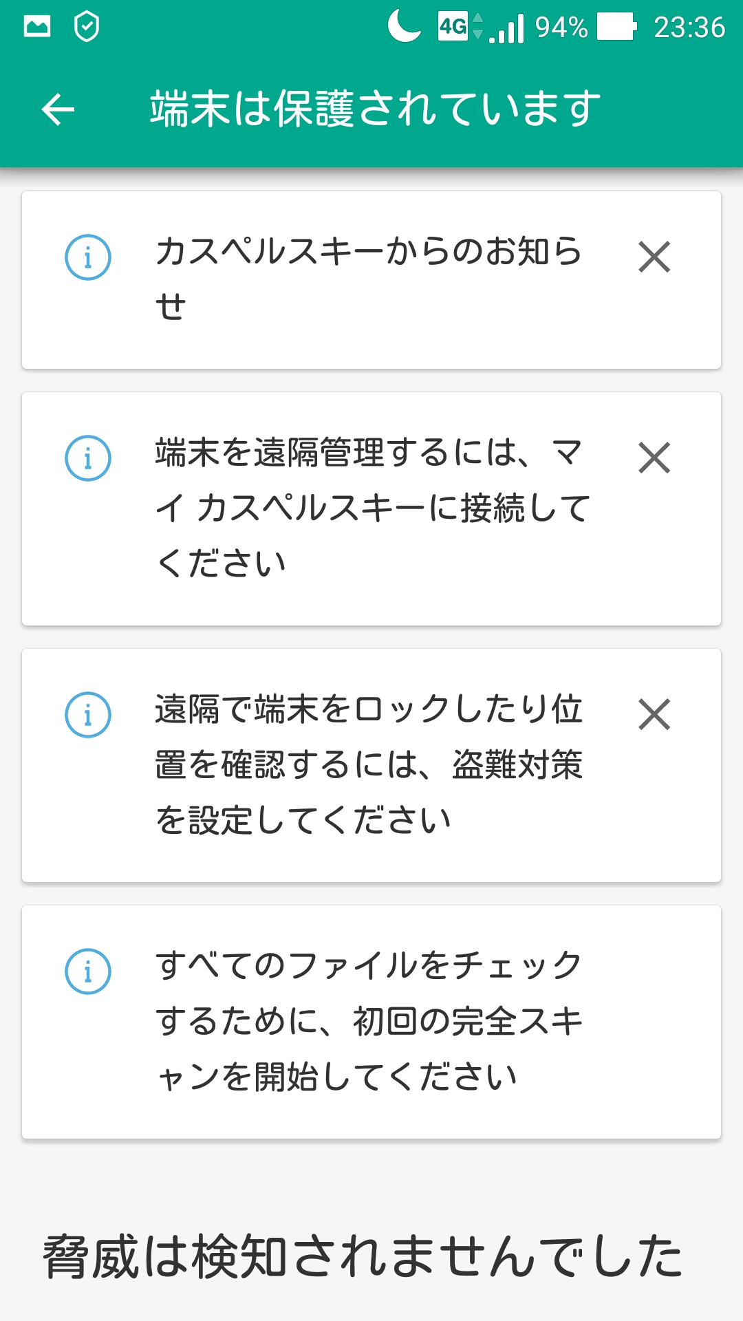743x1321 pixels.
Task: Tap the 端末は保護されています title
Action: [376, 109]
